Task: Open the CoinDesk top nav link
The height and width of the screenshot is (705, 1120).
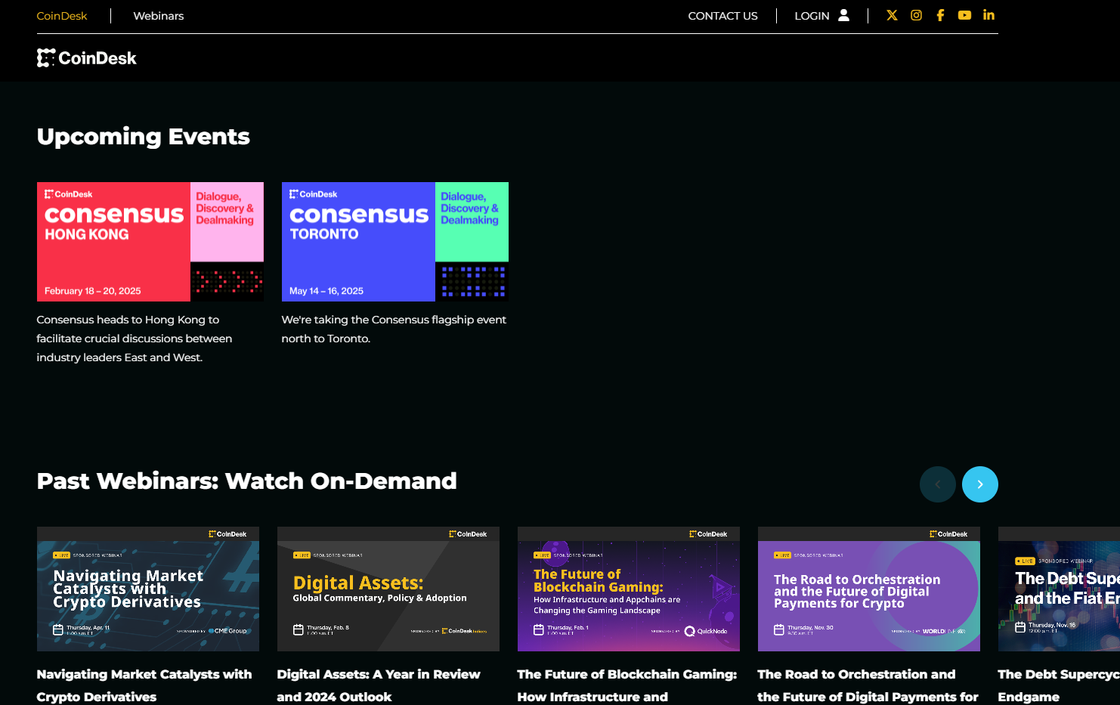Action: pos(62,16)
